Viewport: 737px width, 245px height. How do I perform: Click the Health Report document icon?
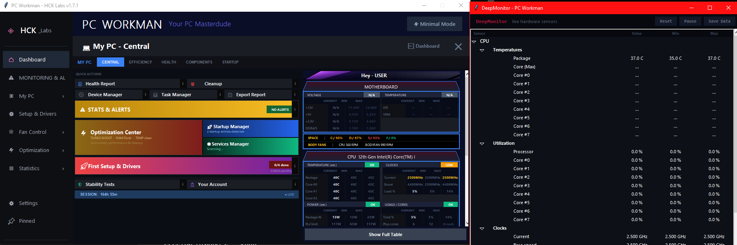click(x=80, y=84)
